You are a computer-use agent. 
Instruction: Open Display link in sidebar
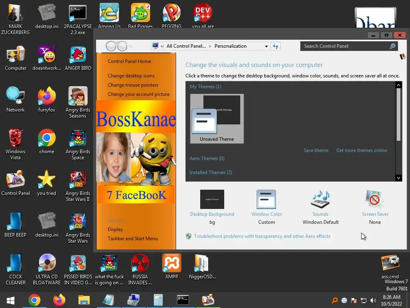pos(115,229)
